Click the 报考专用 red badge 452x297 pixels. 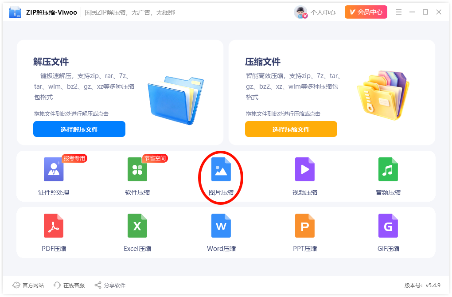[74, 158]
